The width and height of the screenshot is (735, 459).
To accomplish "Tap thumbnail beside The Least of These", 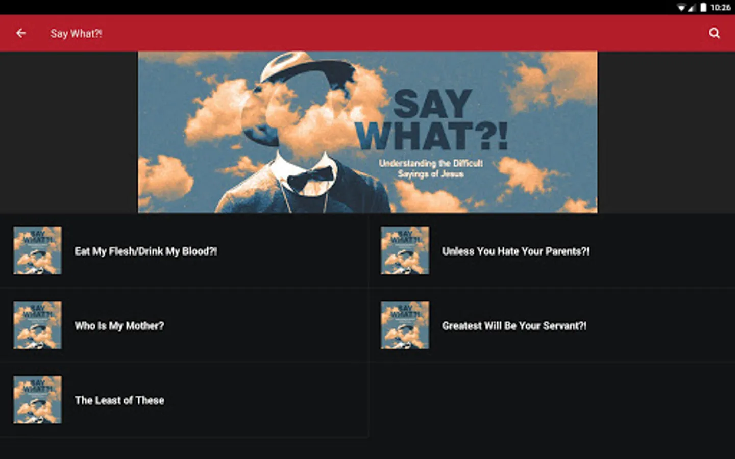I will 37,400.
